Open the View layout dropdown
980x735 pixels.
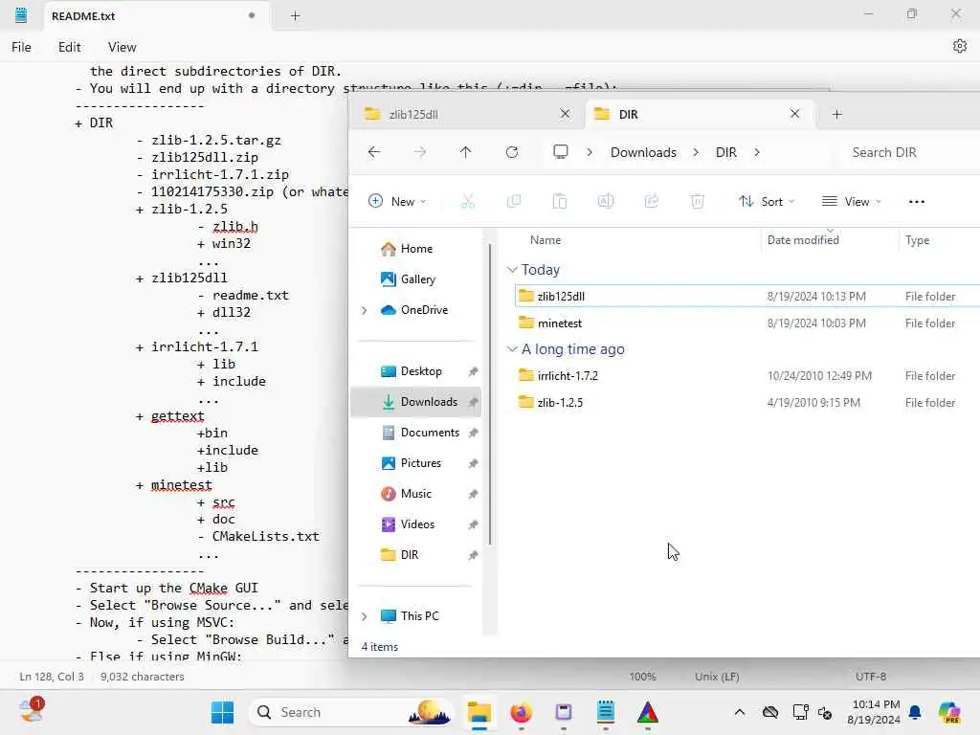tap(851, 201)
